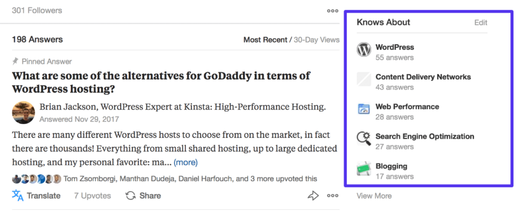Open the GoDaddy alternatives question title
Screen dimensions: 520x215
point(161,82)
